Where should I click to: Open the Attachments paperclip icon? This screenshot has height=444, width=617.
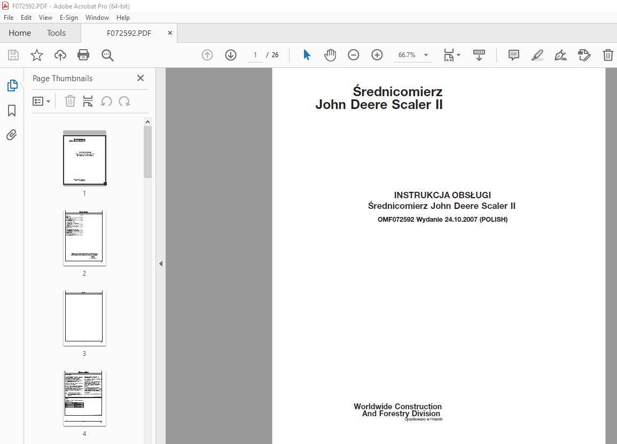pyautogui.click(x=12, y=135)
